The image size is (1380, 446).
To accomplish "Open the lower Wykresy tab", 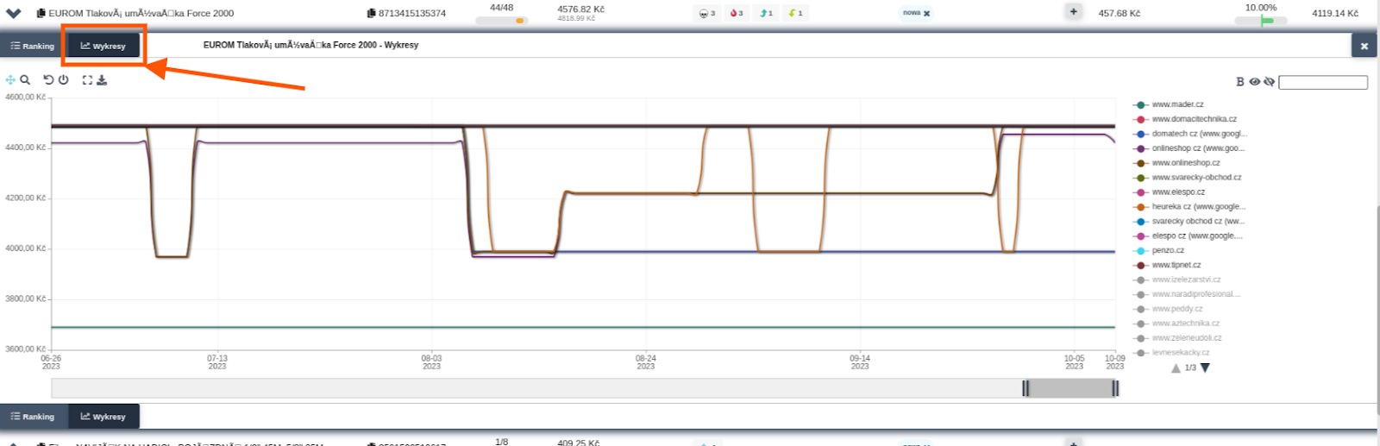I will pyautogui.click(x=103, y=416).
